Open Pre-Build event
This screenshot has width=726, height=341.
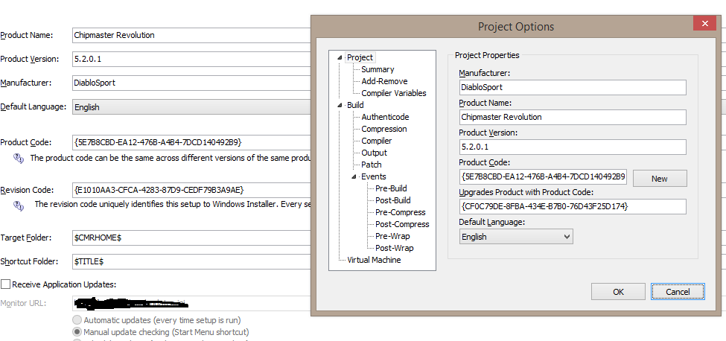[391, 188]
